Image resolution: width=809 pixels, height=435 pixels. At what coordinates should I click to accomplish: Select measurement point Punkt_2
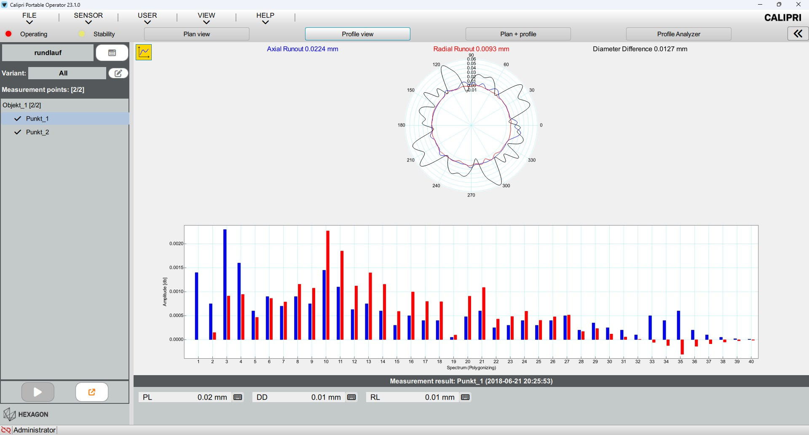[x=65, y=132]
